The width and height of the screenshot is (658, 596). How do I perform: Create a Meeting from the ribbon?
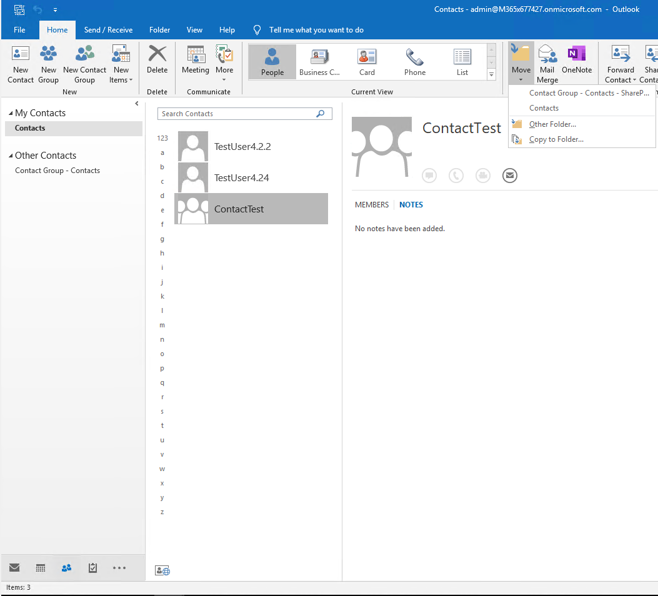[x=195, y=62]
